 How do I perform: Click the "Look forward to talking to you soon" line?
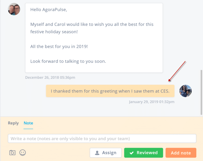(x=68, y=61)
